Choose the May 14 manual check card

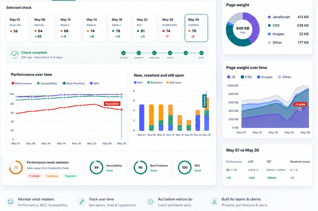click(94, 28)
